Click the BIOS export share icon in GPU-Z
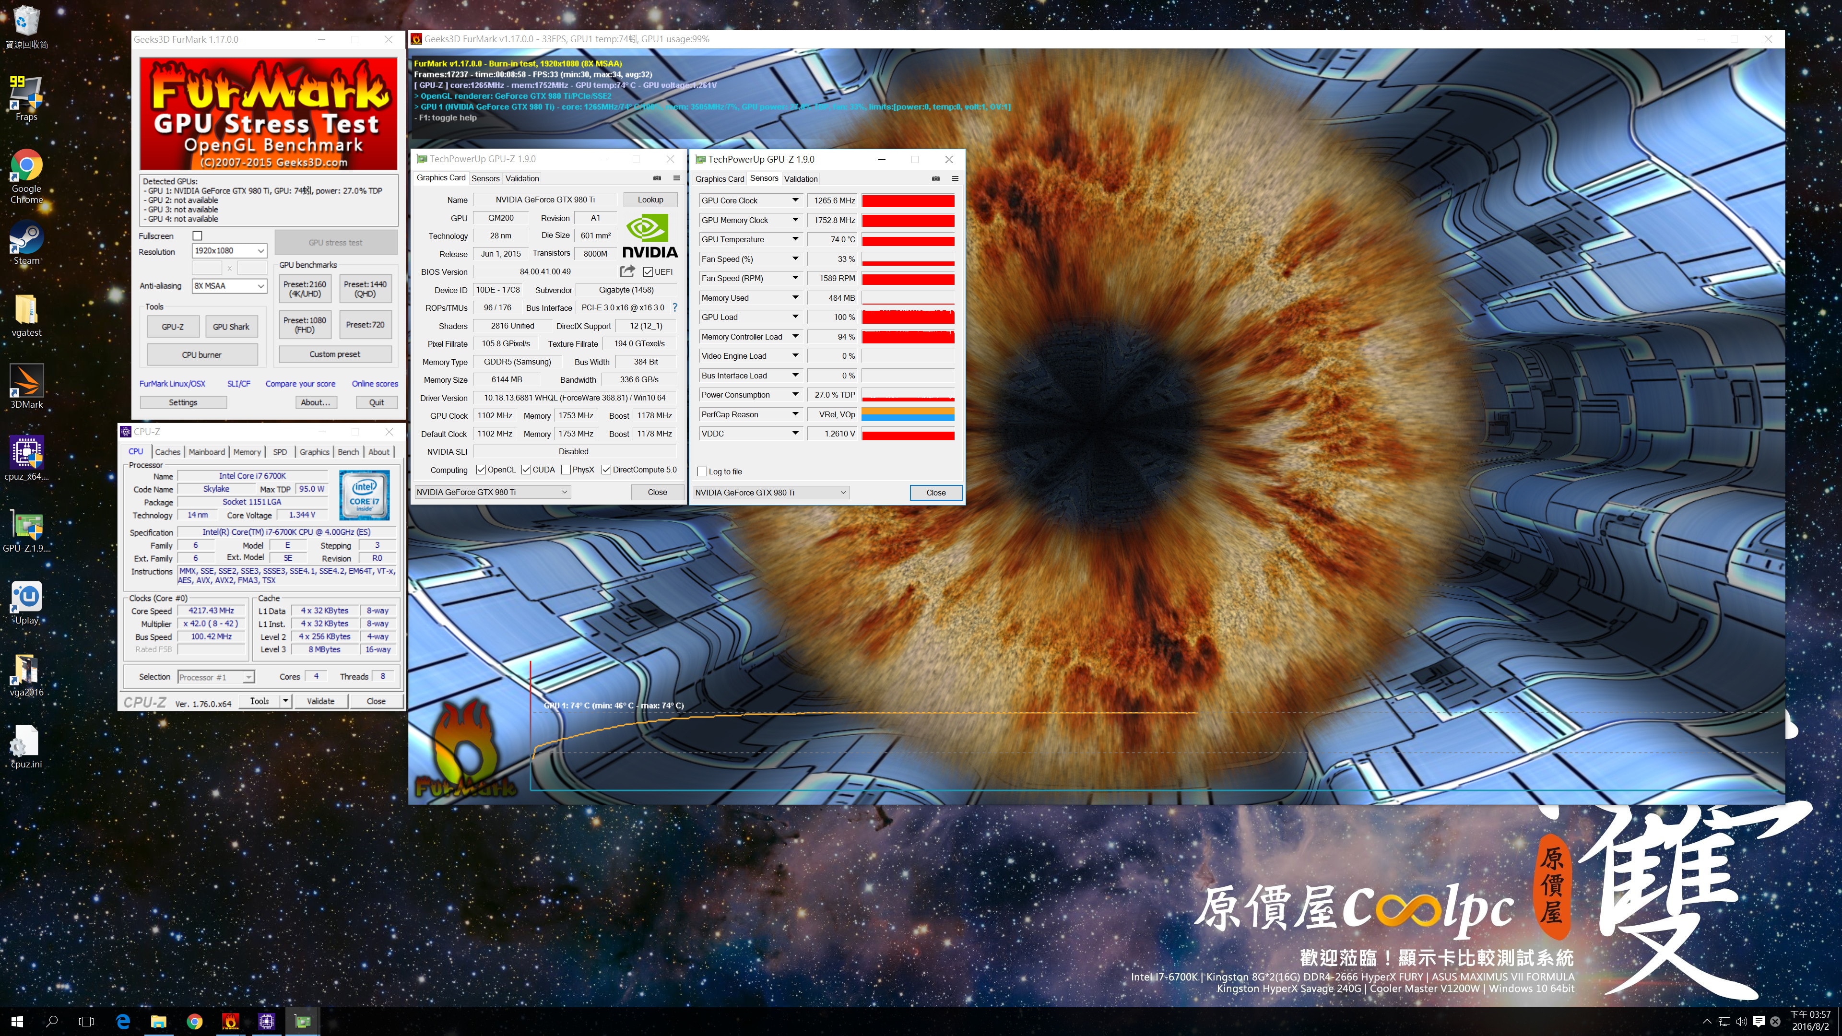The height and width of the screenshot is (1036, 1842). (x=627, y=271)
